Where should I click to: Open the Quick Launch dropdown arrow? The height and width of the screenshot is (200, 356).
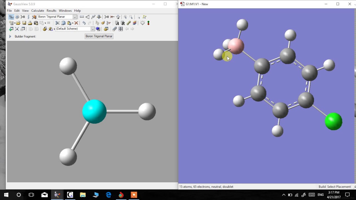click(54, 29)
